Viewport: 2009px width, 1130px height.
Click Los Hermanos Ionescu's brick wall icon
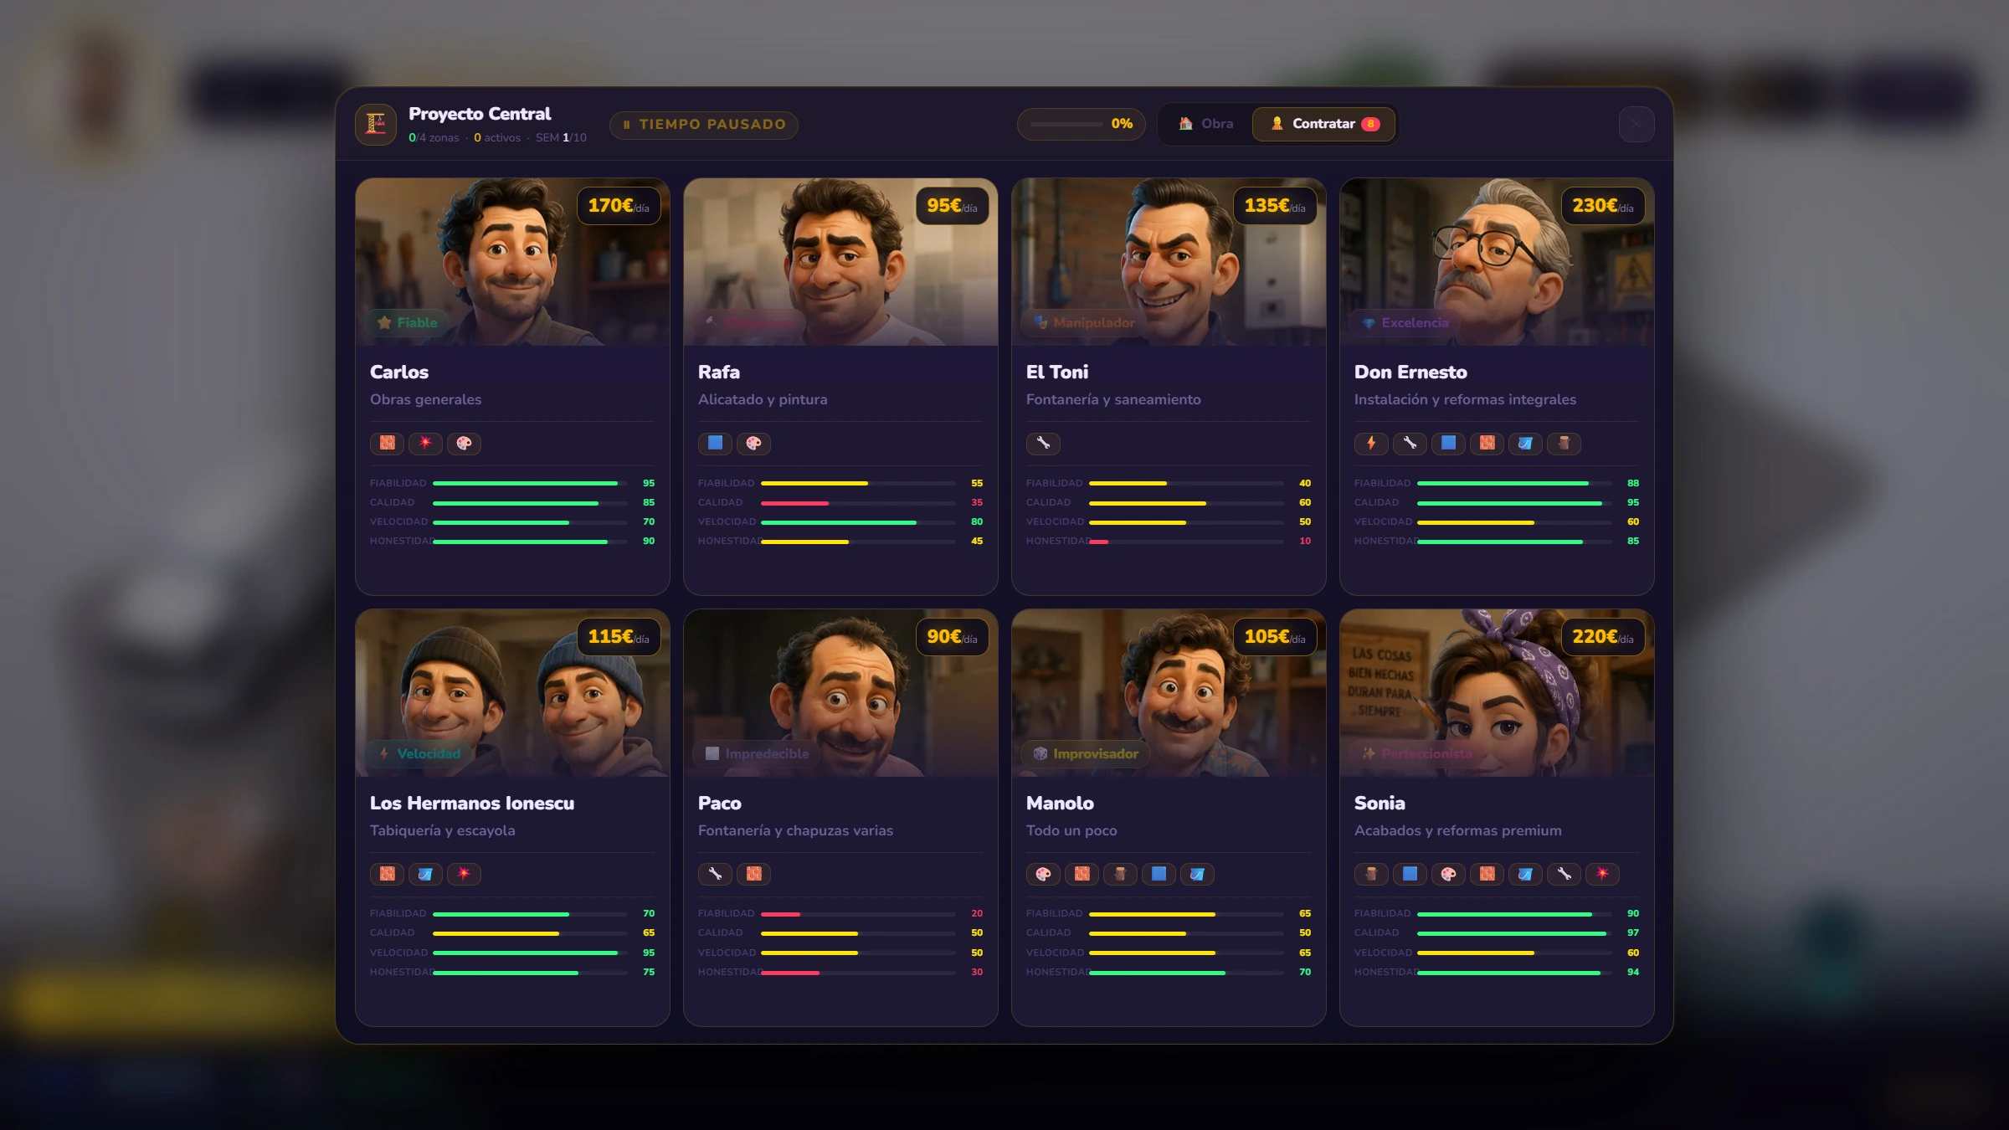(x=387, y=874)
